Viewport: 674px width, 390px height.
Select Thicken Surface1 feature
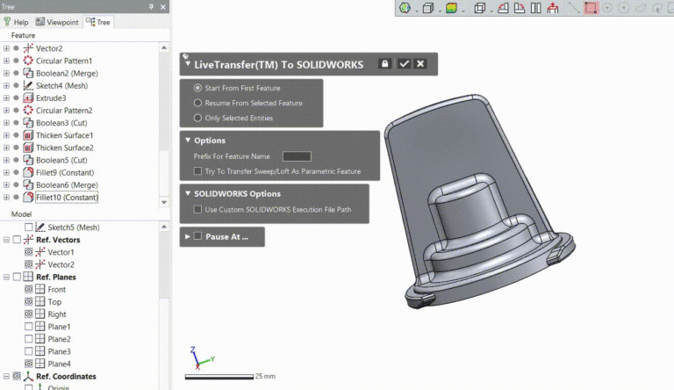(64, 135)
